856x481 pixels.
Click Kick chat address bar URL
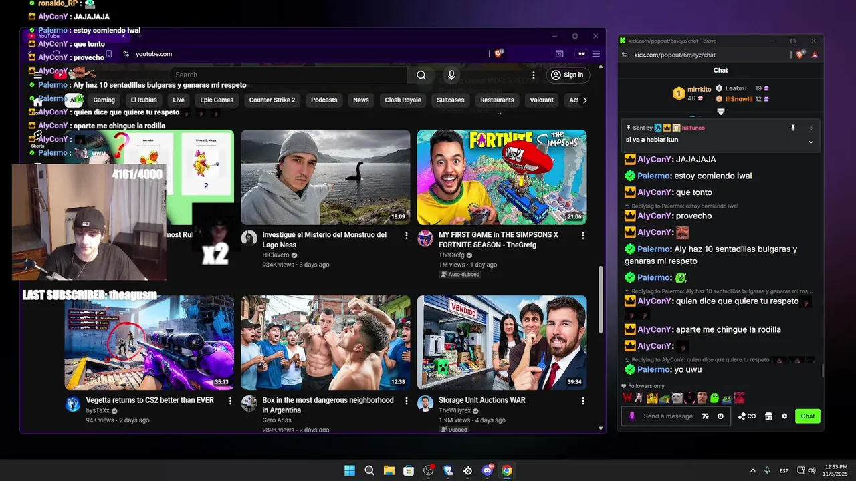point(674,55)
